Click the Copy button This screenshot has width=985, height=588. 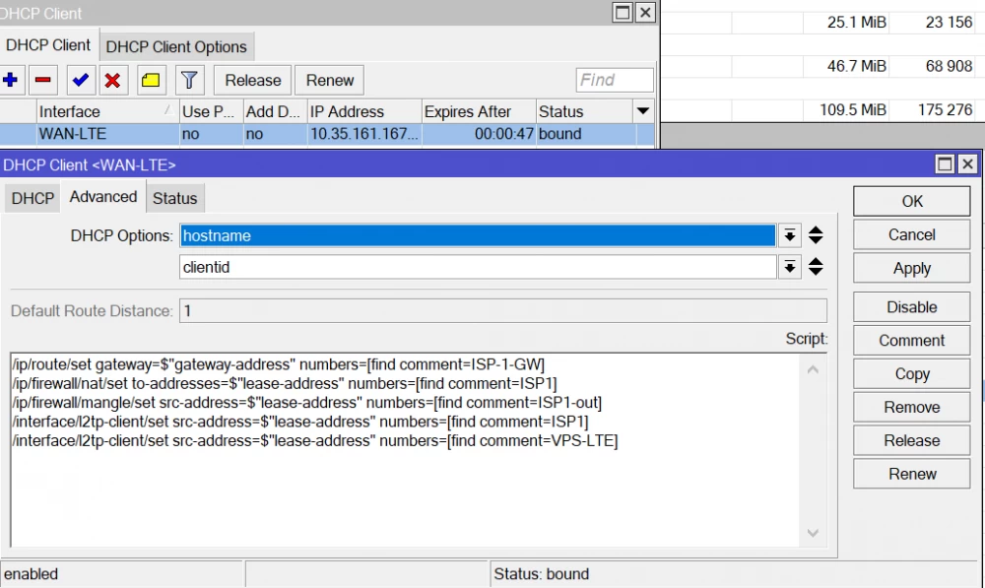(910, 373)
